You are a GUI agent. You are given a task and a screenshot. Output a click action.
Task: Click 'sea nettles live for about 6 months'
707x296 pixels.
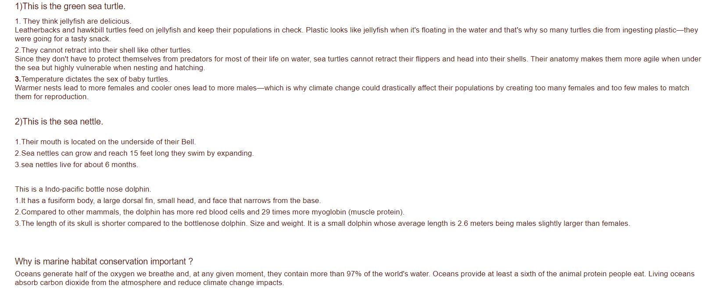pyautogui.click(x=76, y=165)
